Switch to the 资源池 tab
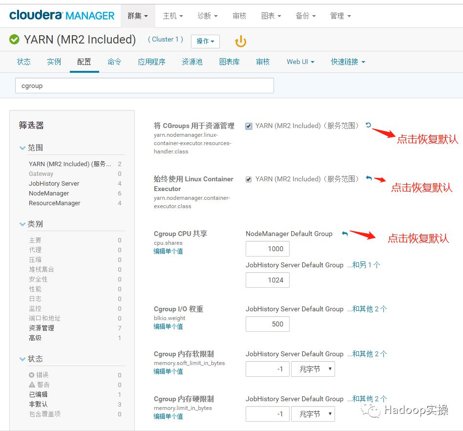463x431 pixels. [x=192, y=62]
